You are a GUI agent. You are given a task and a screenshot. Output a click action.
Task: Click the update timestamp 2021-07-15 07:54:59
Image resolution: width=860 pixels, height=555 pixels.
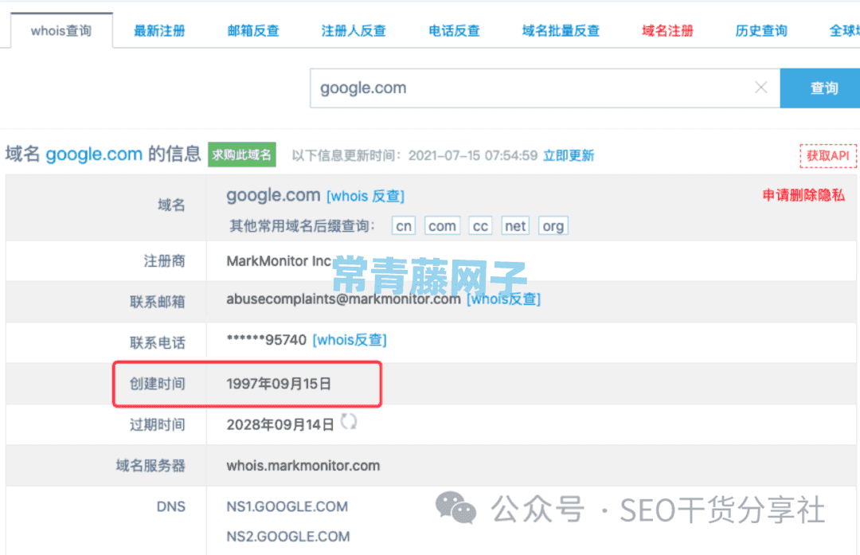pyautogui.click(x=473, y=156)
